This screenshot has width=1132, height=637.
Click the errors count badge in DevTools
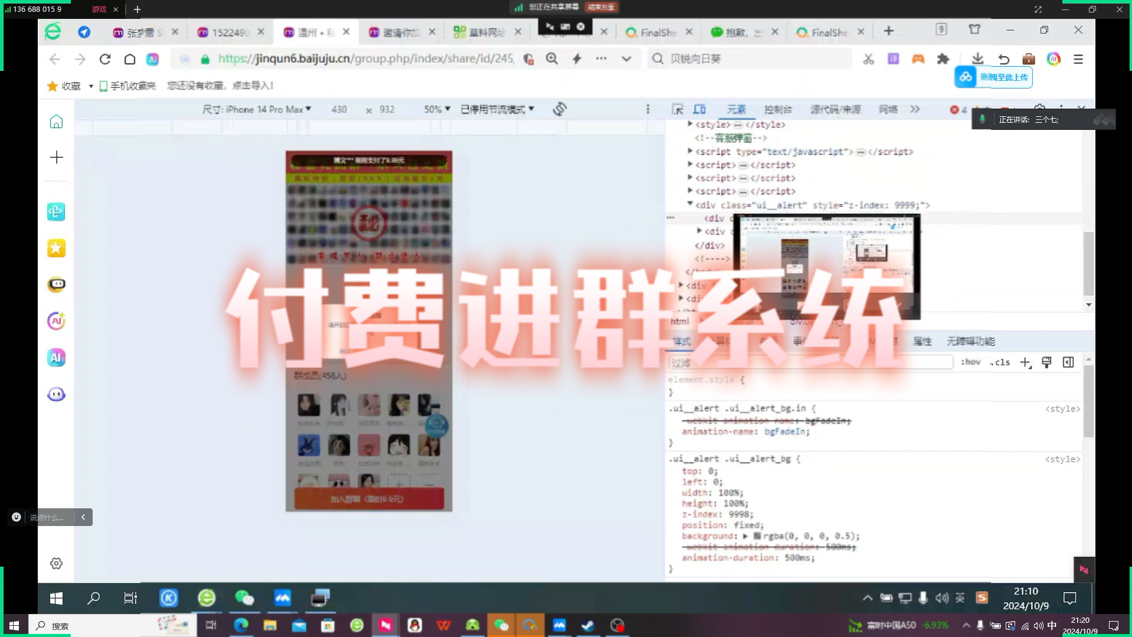point(958,110)
